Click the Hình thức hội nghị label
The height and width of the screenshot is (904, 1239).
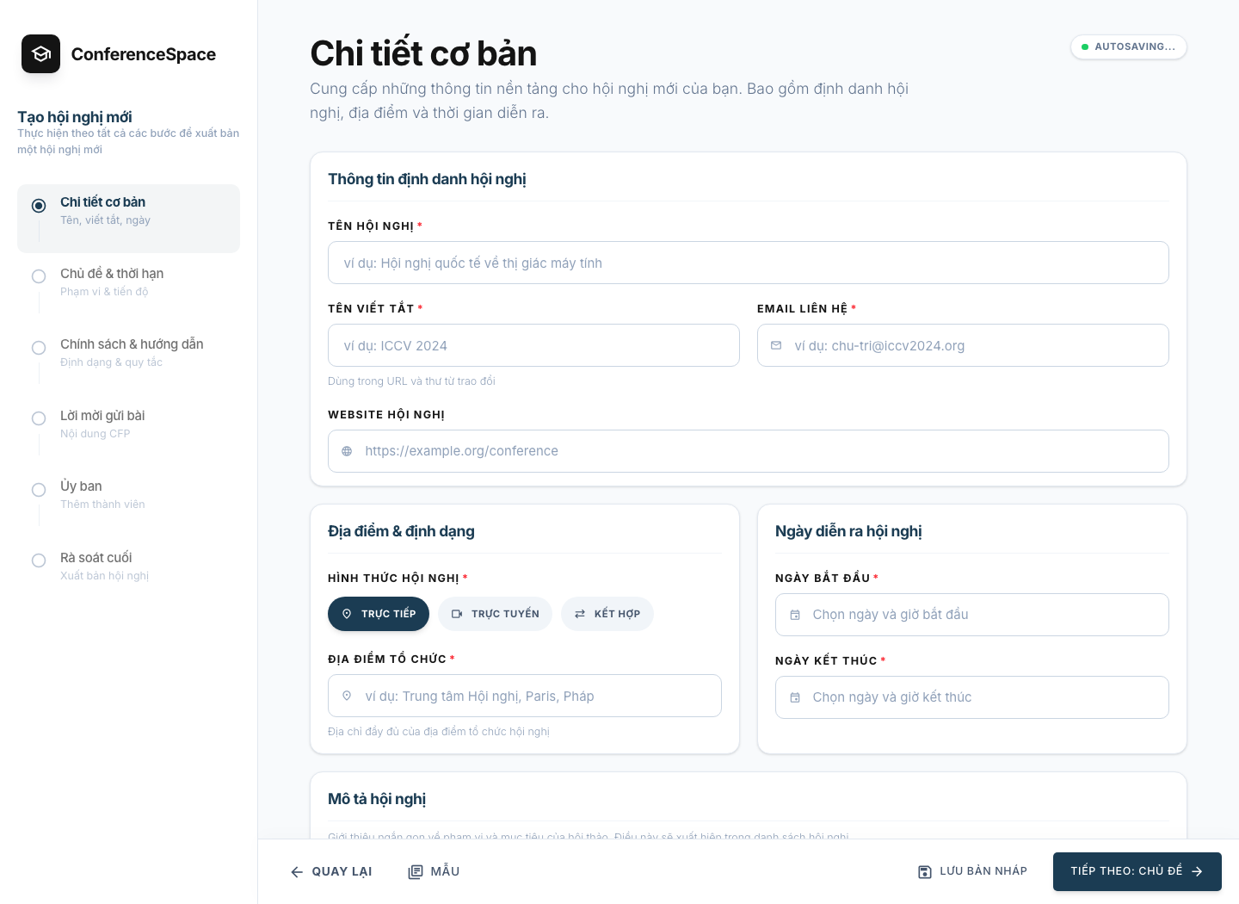393,578
